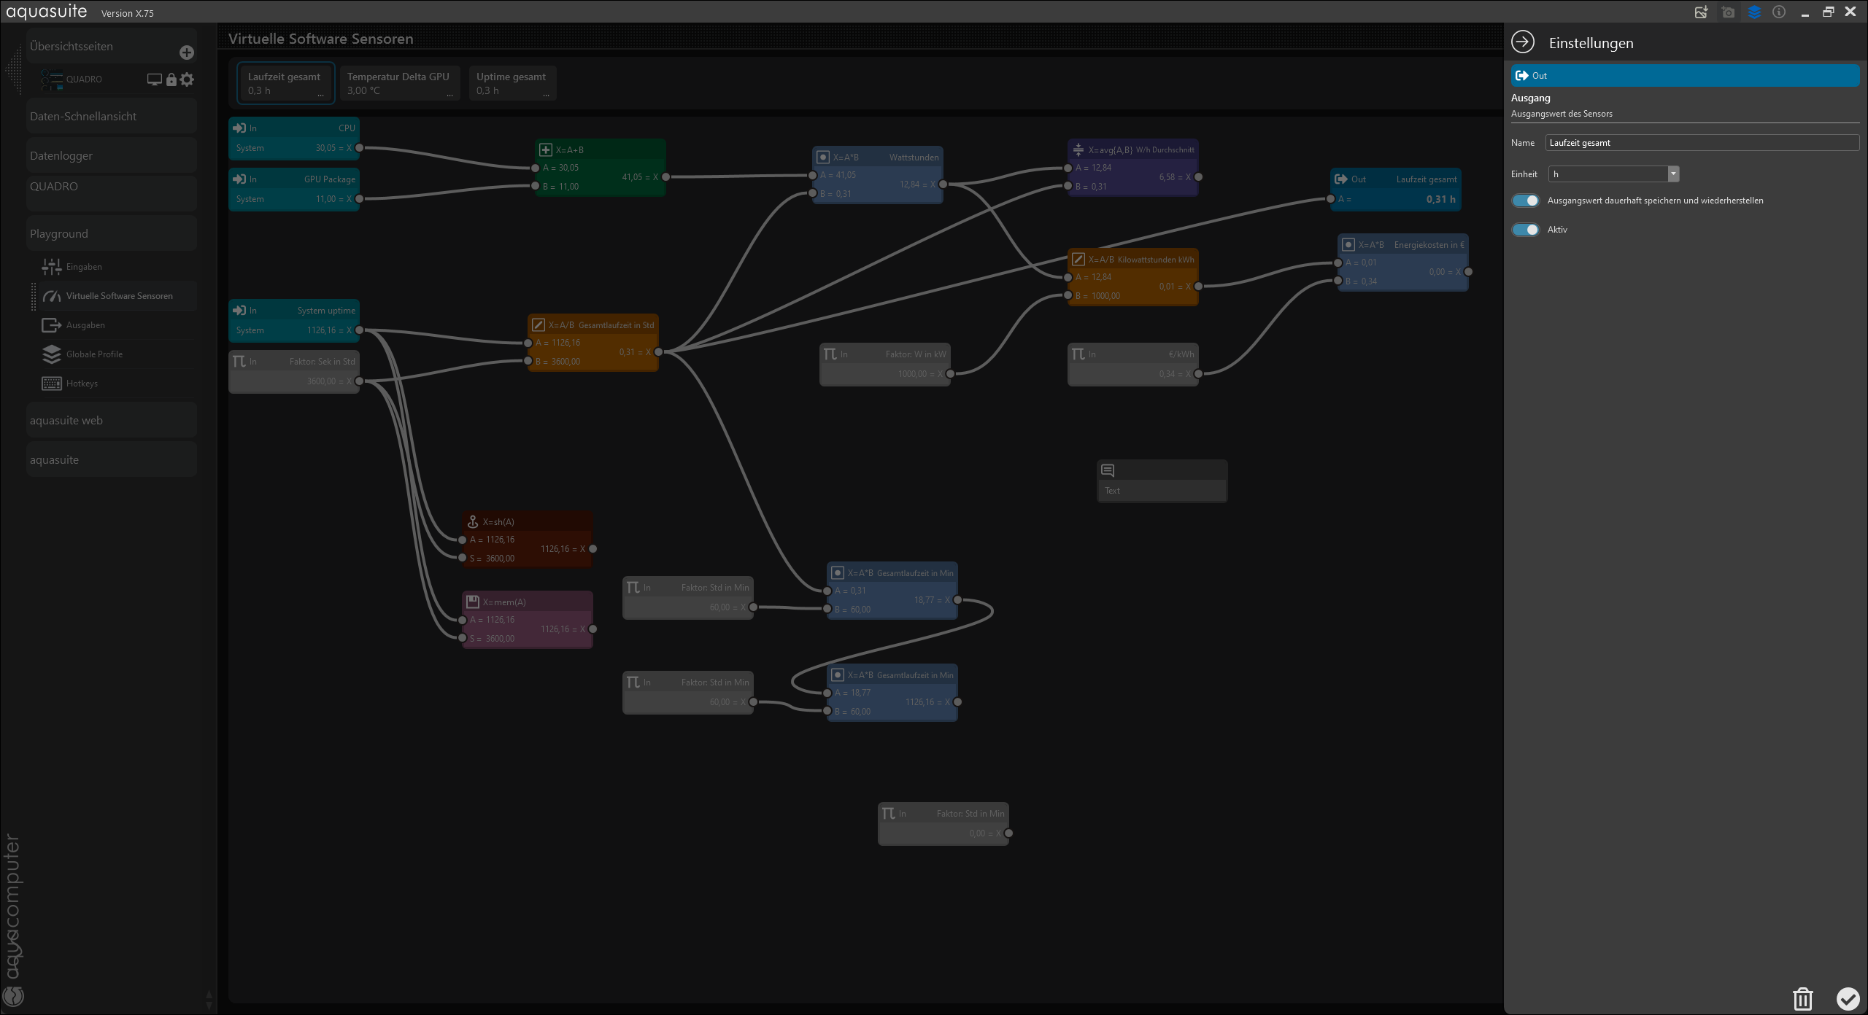Click the blue layers icon in title bar

tap(1754, 12)
